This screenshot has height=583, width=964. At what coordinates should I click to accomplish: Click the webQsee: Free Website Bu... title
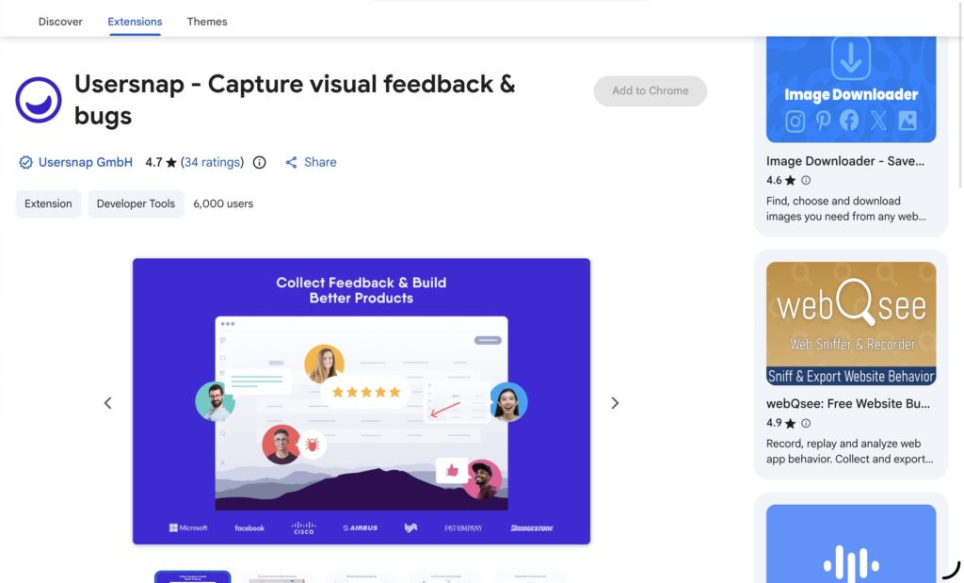pos(848,404)
